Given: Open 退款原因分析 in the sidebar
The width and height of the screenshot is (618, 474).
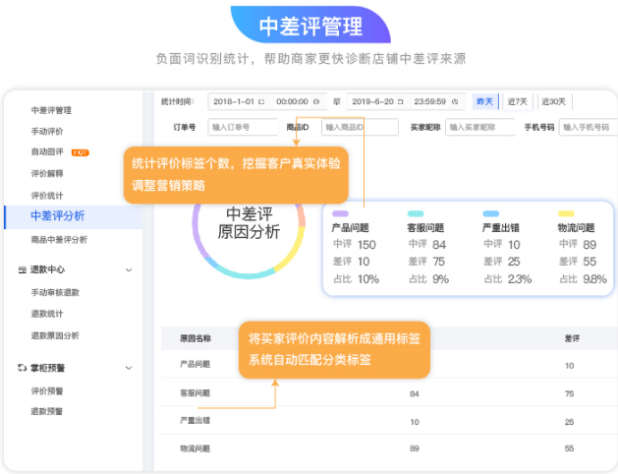Looking at the screenshot, I should click(x=56, y=337).
